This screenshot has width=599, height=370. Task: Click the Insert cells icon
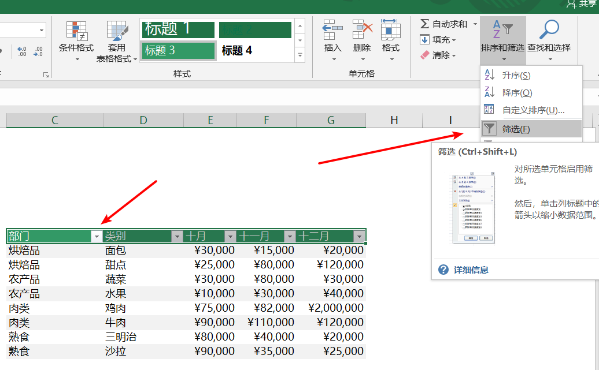tap(332, 29)
